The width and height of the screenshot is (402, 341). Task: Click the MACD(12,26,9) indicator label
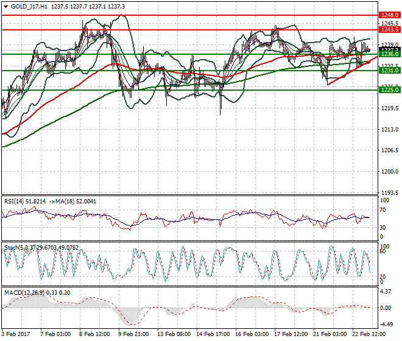[24, 293]
